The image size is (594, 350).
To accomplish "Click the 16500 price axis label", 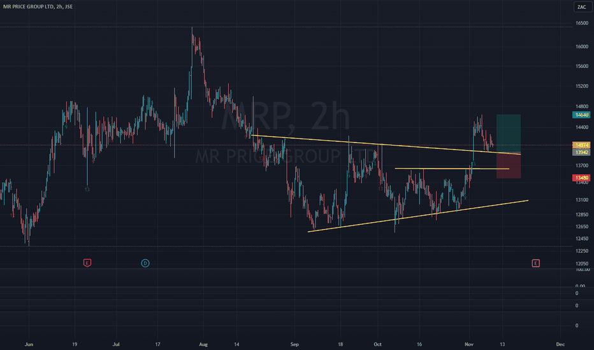I will [582, 23].
